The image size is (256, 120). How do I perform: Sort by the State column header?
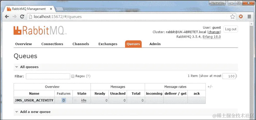[82, 93]
